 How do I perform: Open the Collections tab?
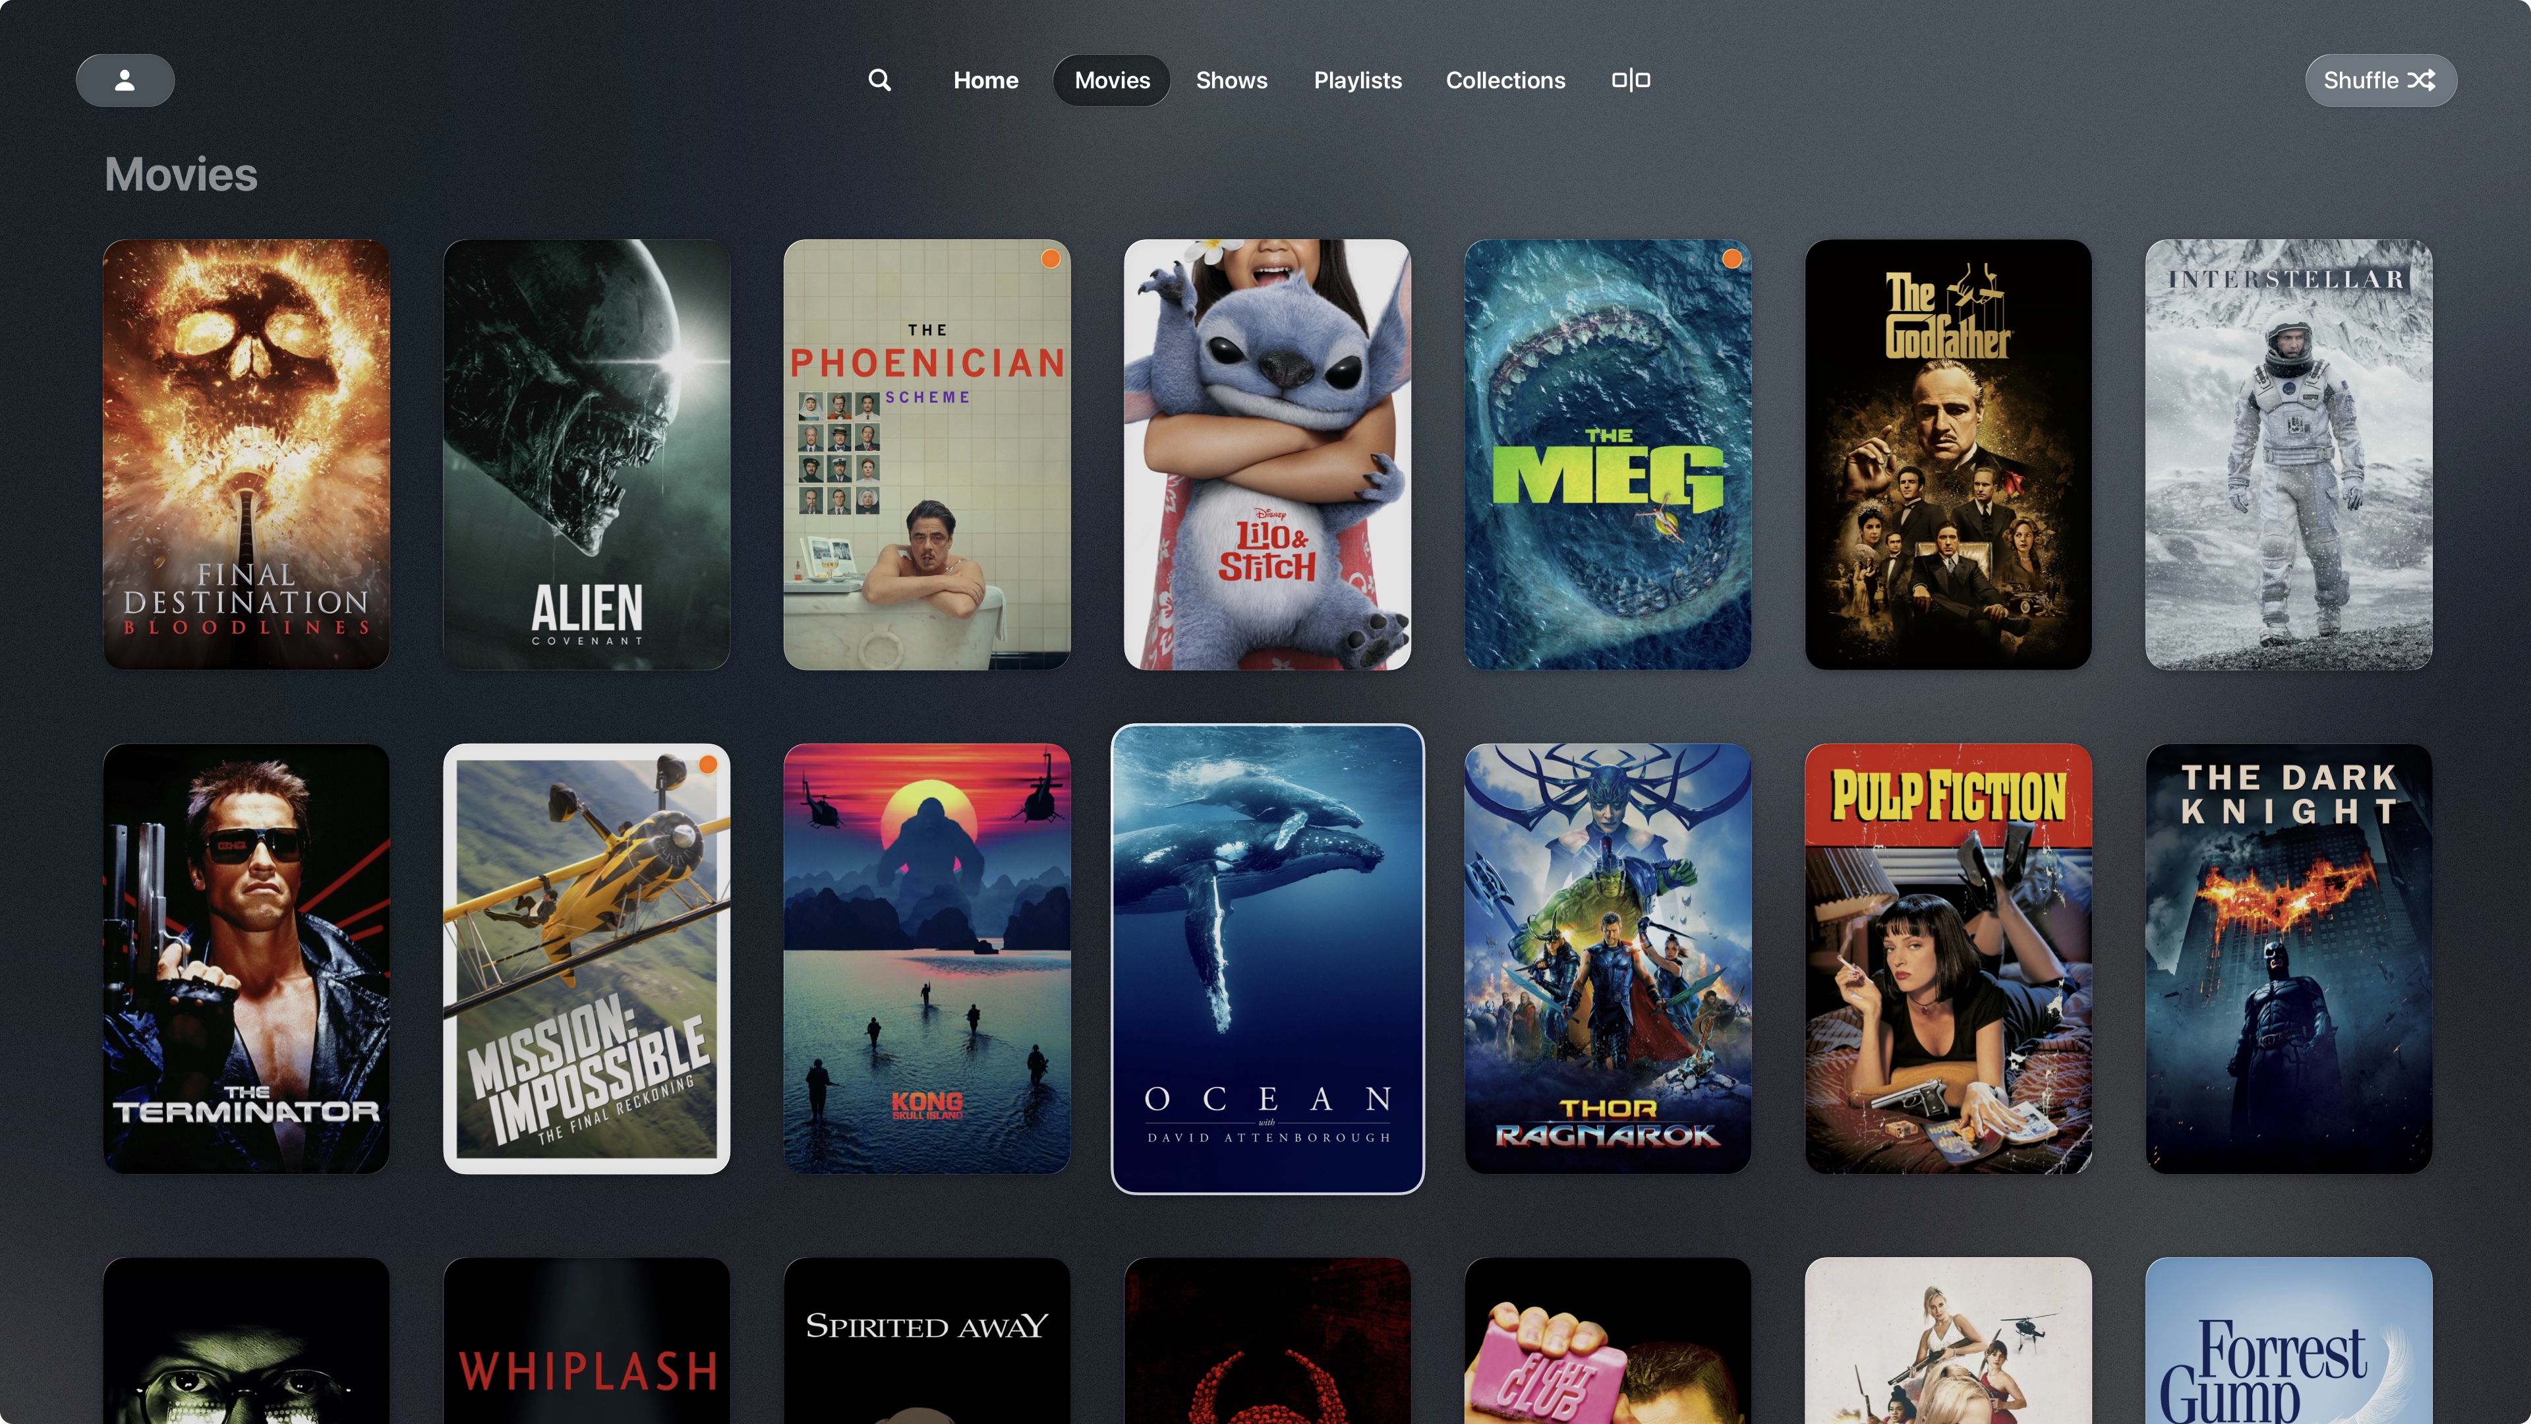(x=1505, y=80)
